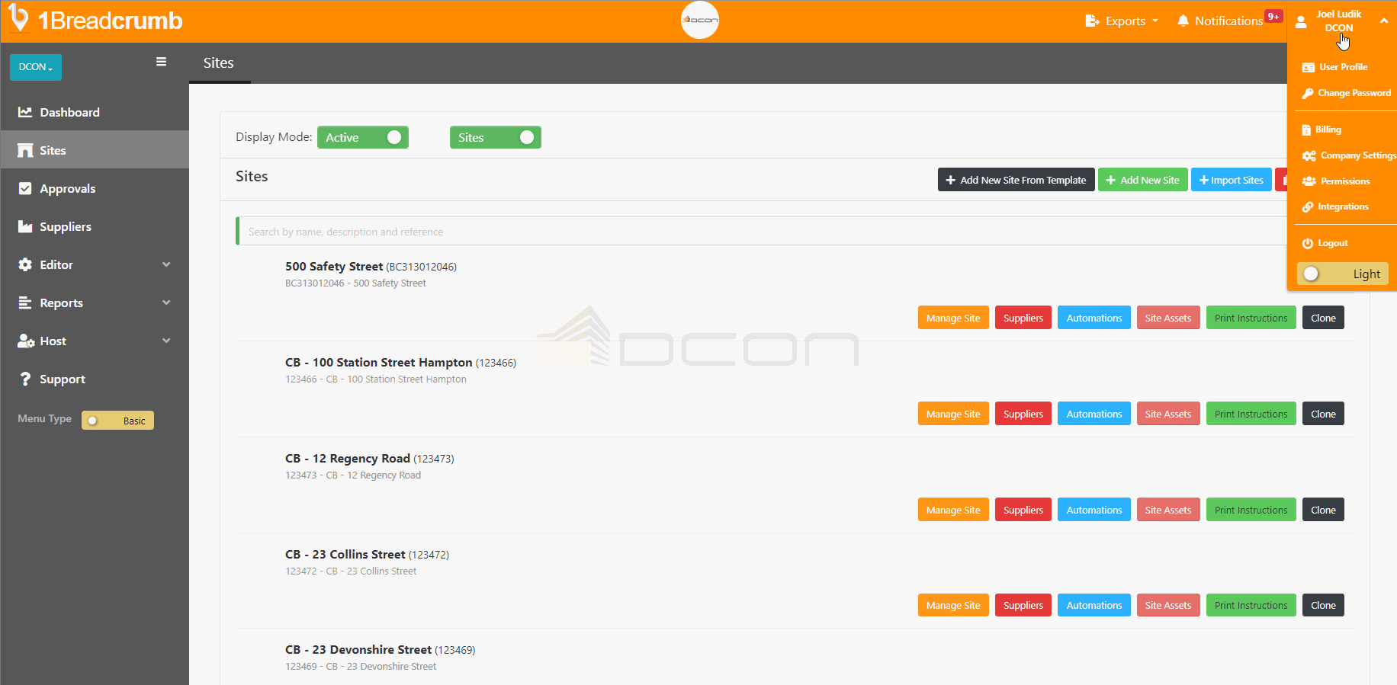Click the Host user icon
The height and width of the screenshot is (685, 1397).
click(x=26, y=341)
